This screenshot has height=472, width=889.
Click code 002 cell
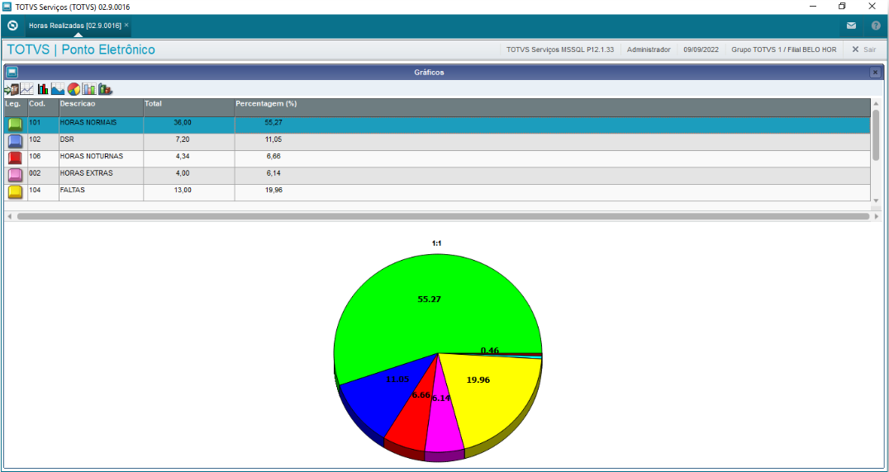pos(35,173)
